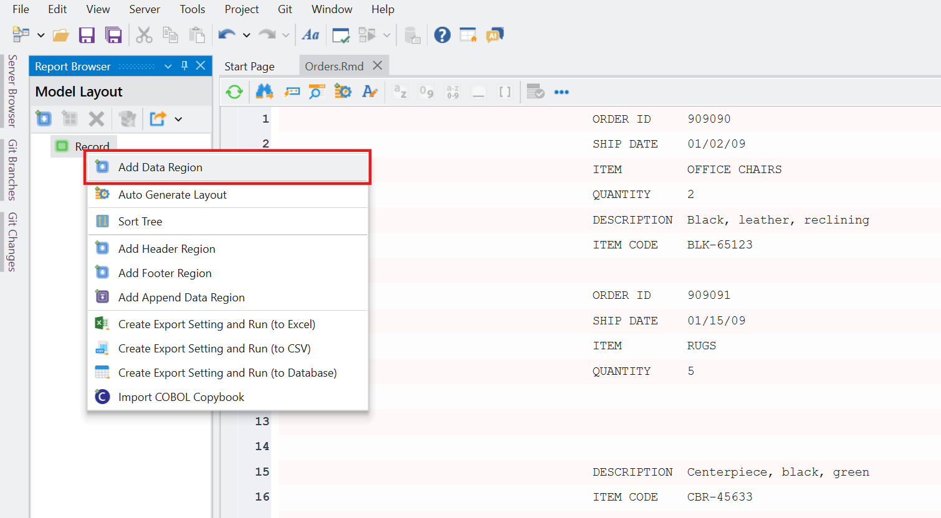Click the binoculars Find icon
941x518 pixels.
[264, 92]
